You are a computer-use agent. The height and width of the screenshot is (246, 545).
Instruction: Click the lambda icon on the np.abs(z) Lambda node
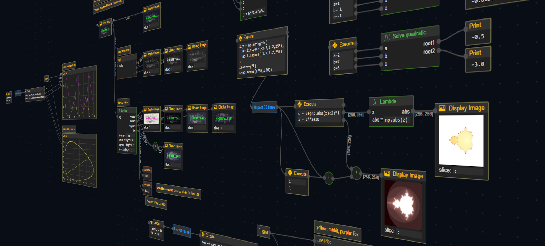click(x=375, y=102)
